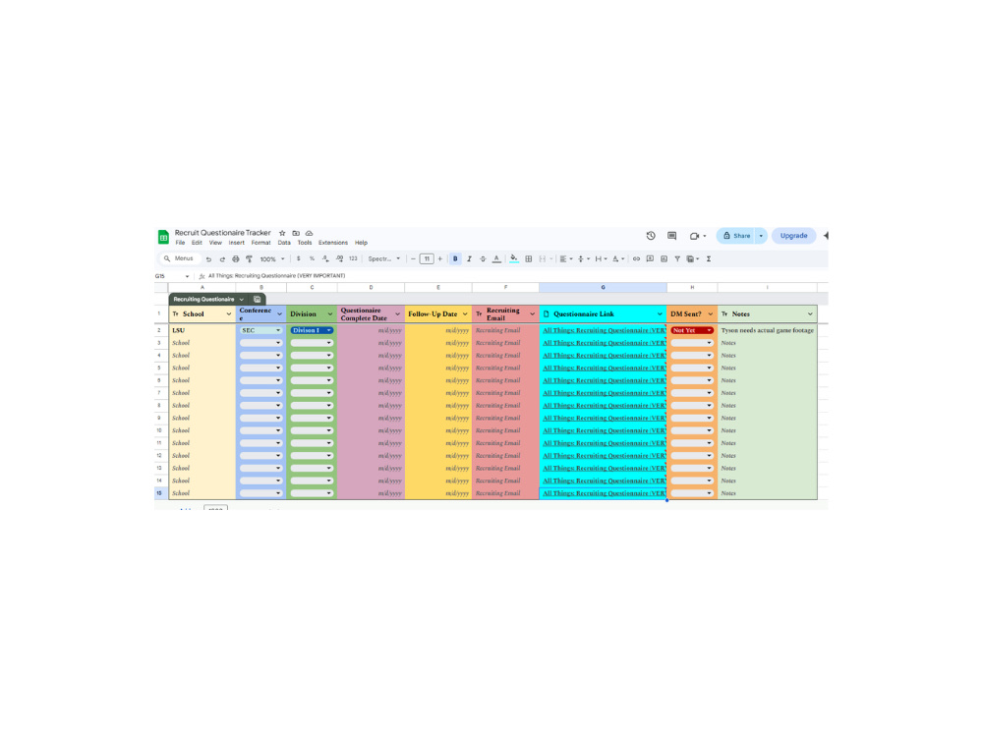
Task: Open the table view icon beside Recruiting Questionaire
Action: pyautogui.click(x=257, y=300)
